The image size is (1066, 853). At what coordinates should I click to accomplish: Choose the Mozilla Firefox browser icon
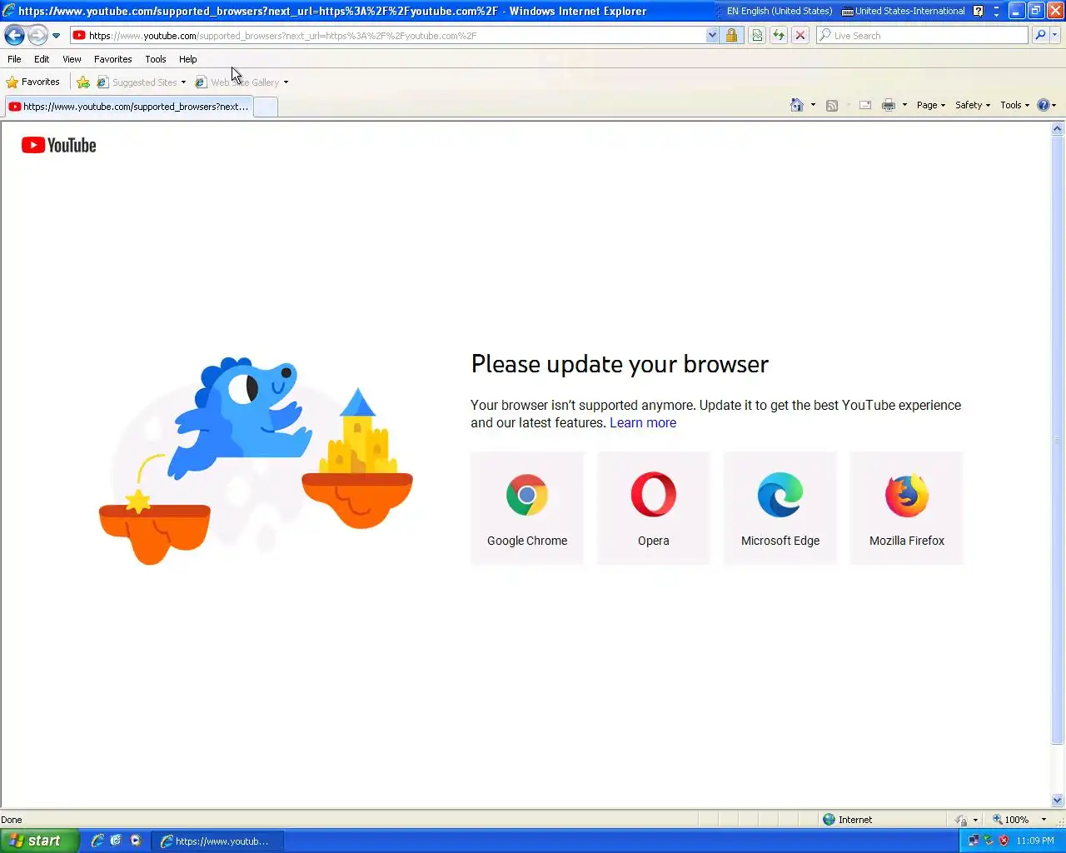coord(907,496)
